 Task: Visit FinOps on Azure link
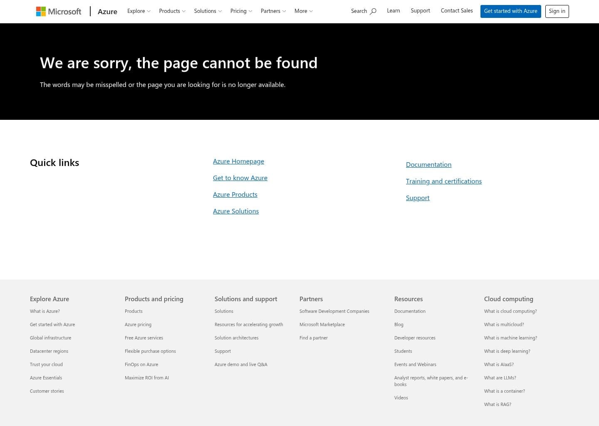(141, 364)
